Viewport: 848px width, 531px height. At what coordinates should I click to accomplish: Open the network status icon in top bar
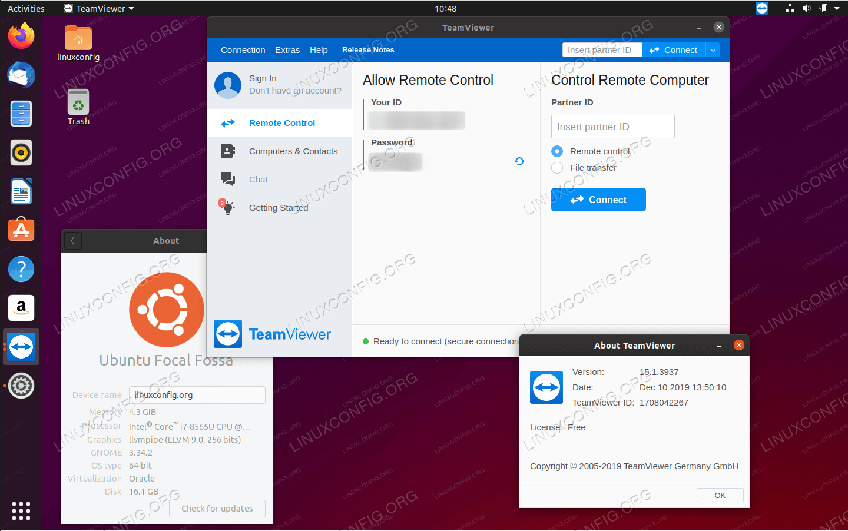[790, 8]
